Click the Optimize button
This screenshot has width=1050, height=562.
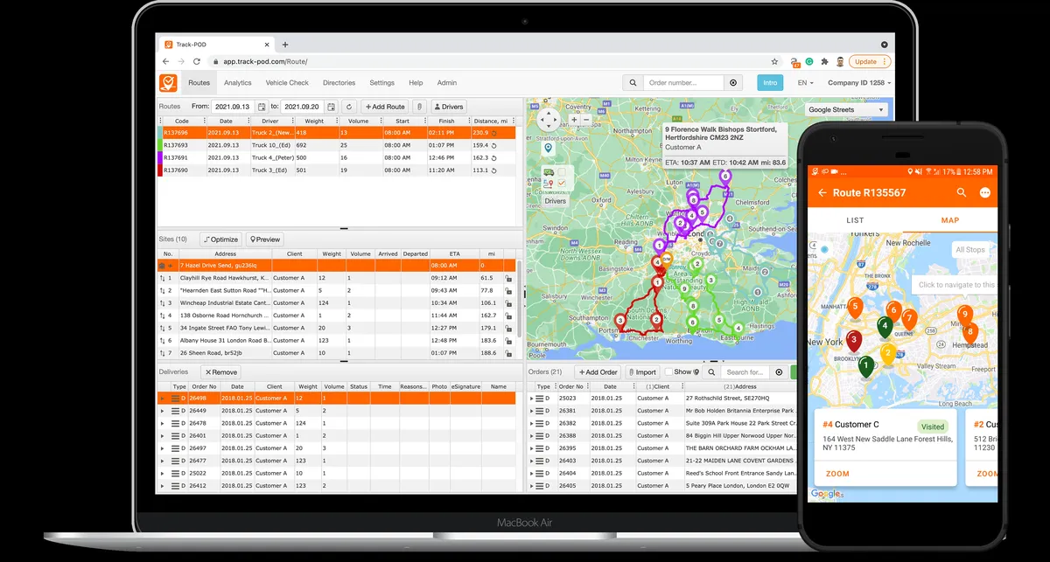tap(220, 239)
